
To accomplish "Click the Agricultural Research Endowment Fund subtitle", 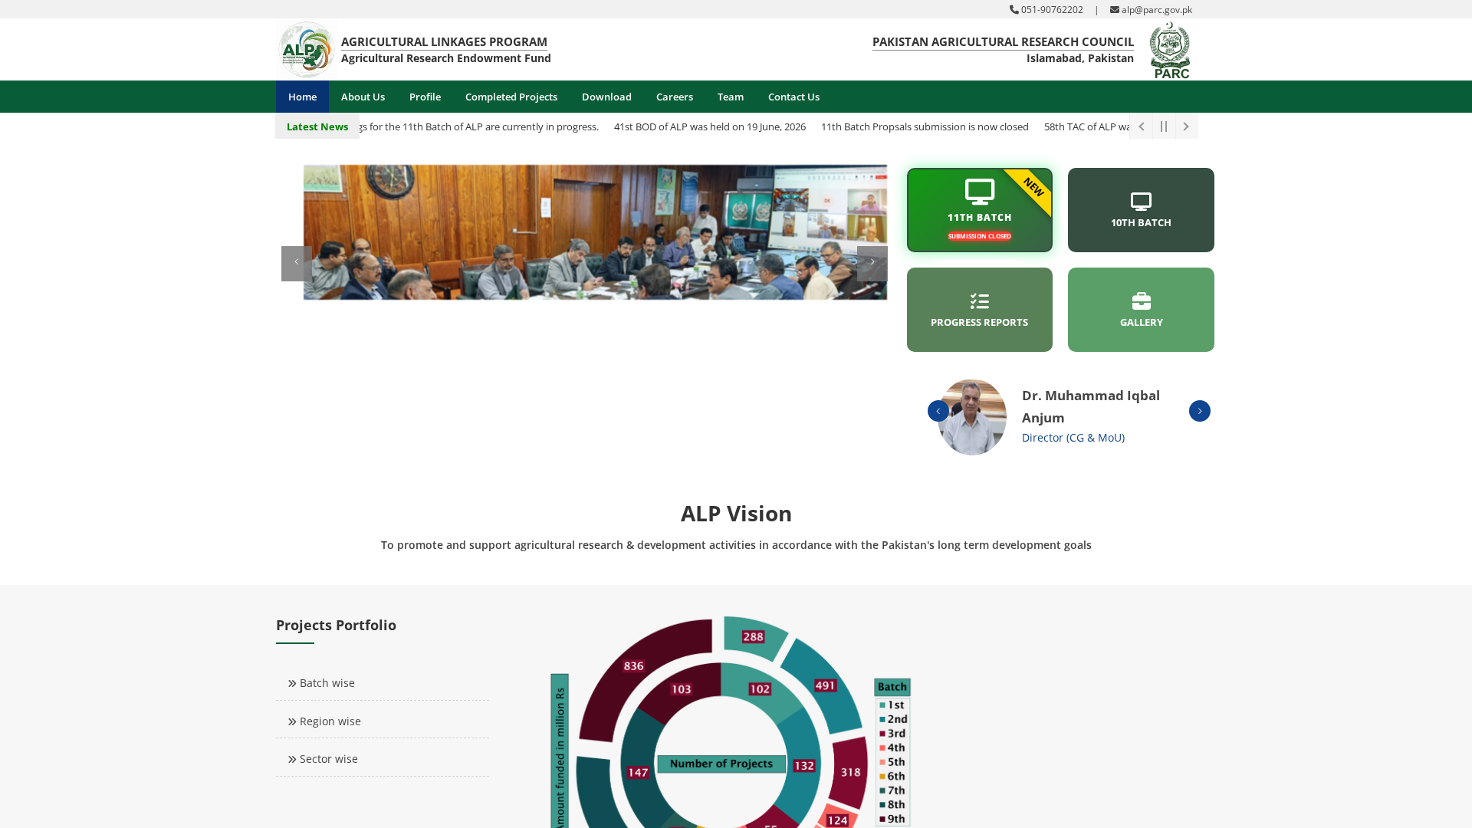I will pos(446,58).
